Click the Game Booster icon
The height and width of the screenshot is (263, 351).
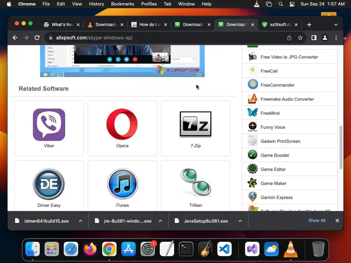coord(253,155)
